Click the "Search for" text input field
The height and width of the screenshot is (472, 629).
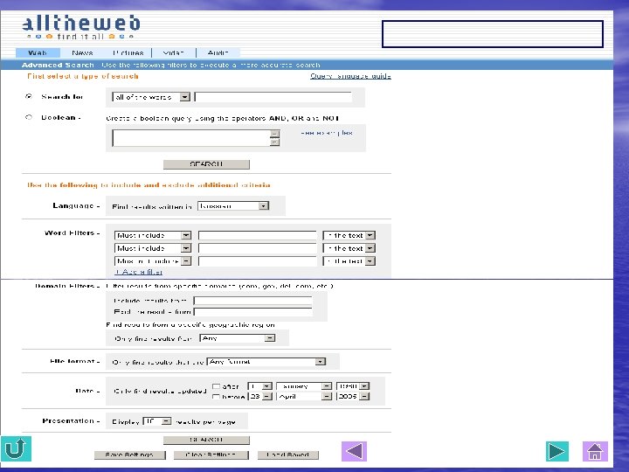tap(273, 97)
